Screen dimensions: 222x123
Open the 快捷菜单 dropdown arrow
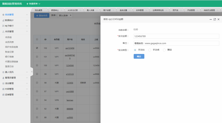coord(39,4)
